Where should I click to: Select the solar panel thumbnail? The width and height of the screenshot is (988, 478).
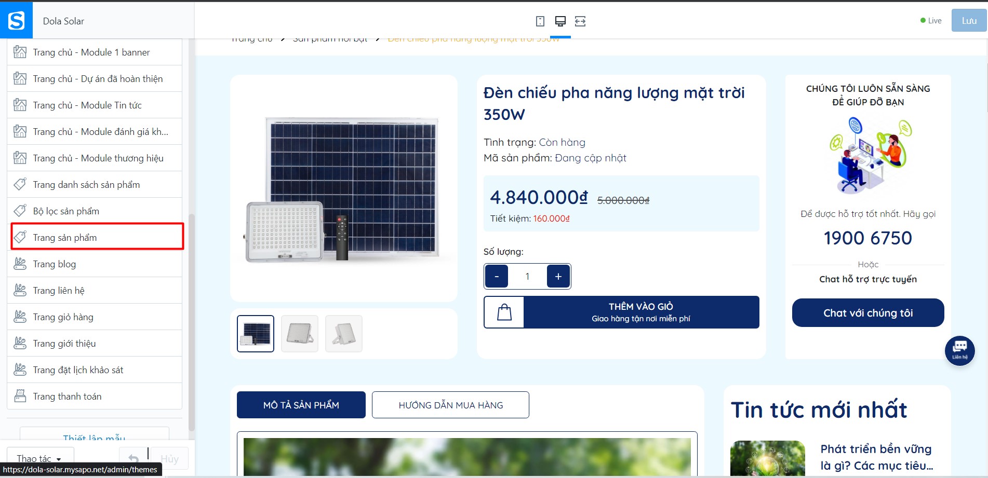(256, 334)
